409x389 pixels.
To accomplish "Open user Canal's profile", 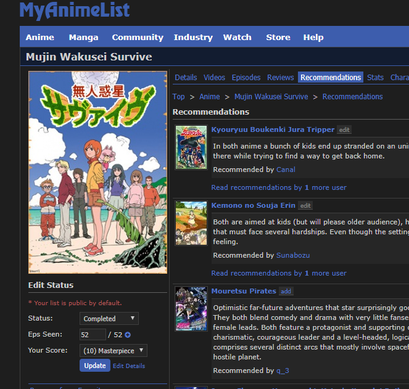I will click(286, 170).
